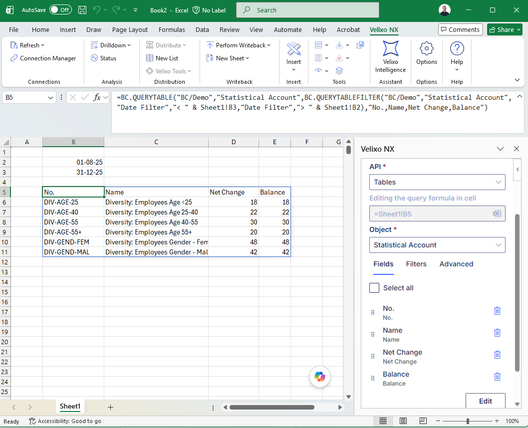This screenshot has width=528, height=428.
Task: Check the Select all checkbox
Action: (374, 288)
